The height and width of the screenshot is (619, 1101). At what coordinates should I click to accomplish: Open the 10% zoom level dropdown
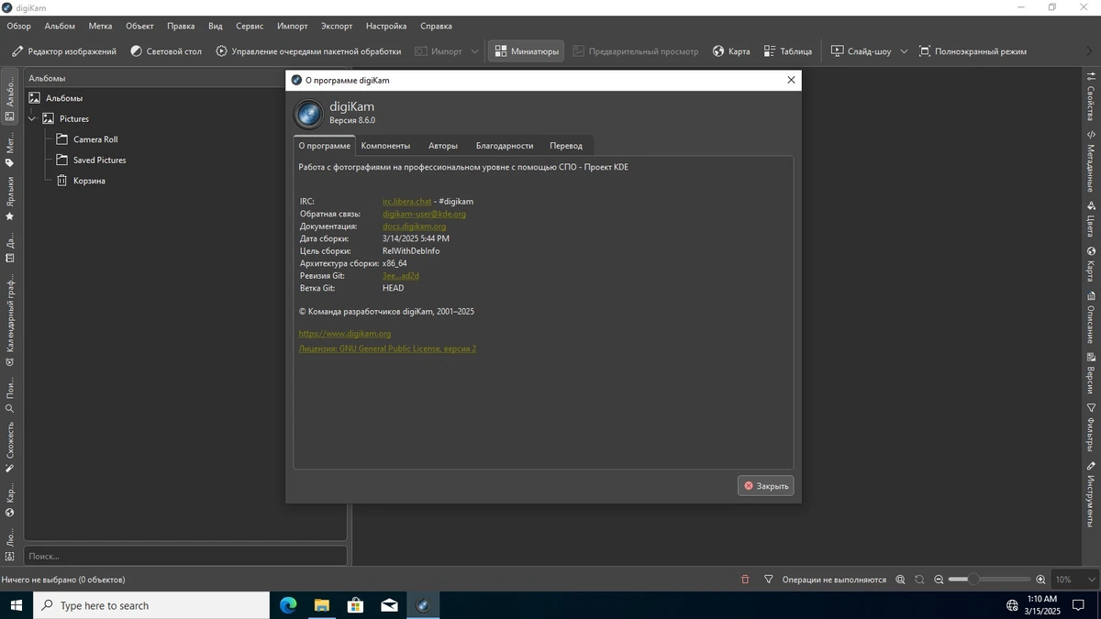[x=1074, y=580]
